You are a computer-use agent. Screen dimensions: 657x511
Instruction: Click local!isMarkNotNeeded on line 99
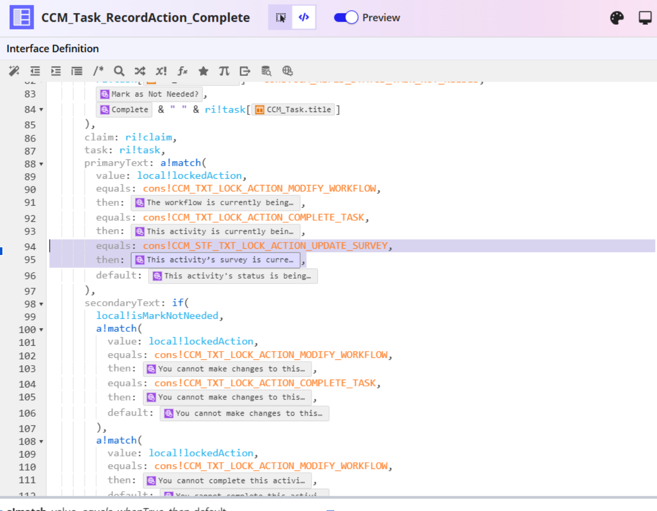click(x=157, y=316)
